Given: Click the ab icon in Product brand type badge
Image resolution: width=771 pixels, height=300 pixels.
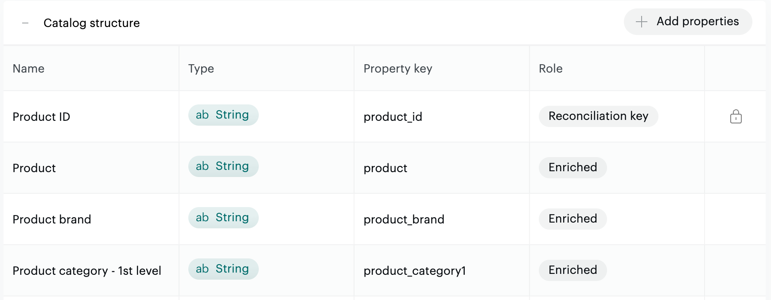Looking at the screenshot, I should 202,217.
